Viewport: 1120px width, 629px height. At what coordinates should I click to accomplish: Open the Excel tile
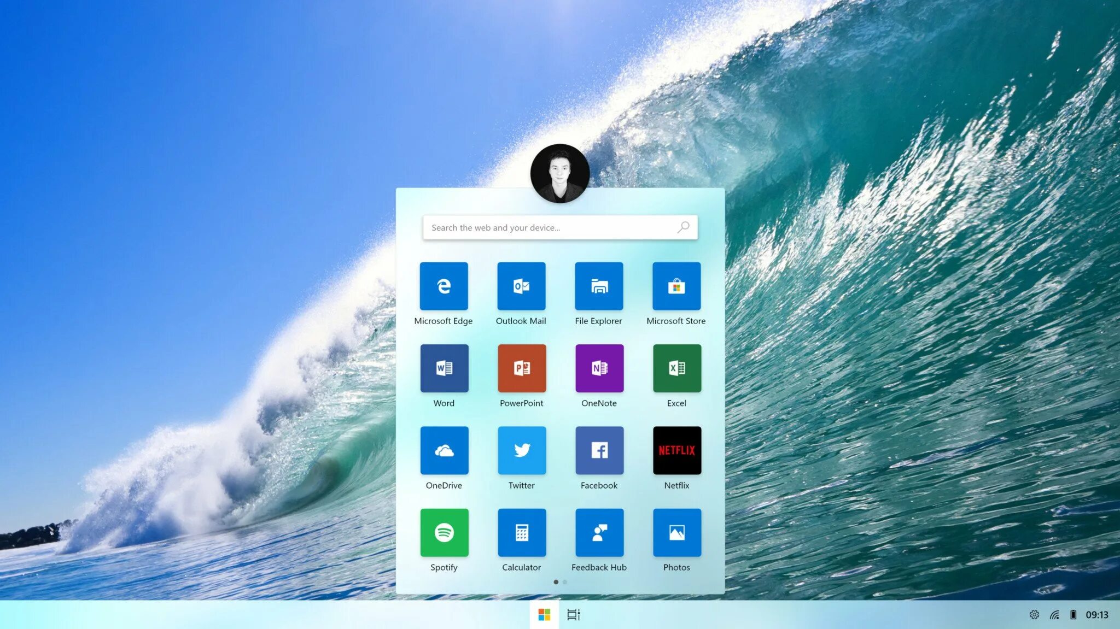(x=677, y=368)
